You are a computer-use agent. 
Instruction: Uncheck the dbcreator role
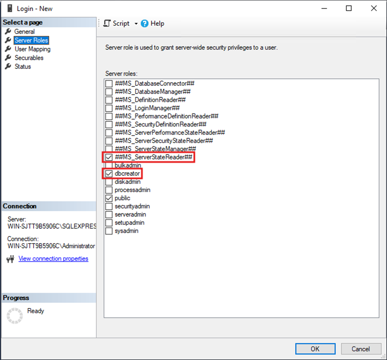pyautogui.click(x=109, y=174)
